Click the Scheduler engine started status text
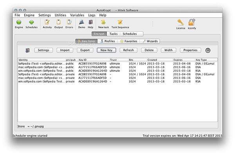 (30, 136)
